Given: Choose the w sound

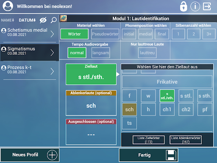Looking at the screenshot, I should [x=148, y=96].
